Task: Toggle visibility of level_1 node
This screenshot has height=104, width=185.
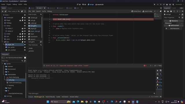Action: [25, 15]
